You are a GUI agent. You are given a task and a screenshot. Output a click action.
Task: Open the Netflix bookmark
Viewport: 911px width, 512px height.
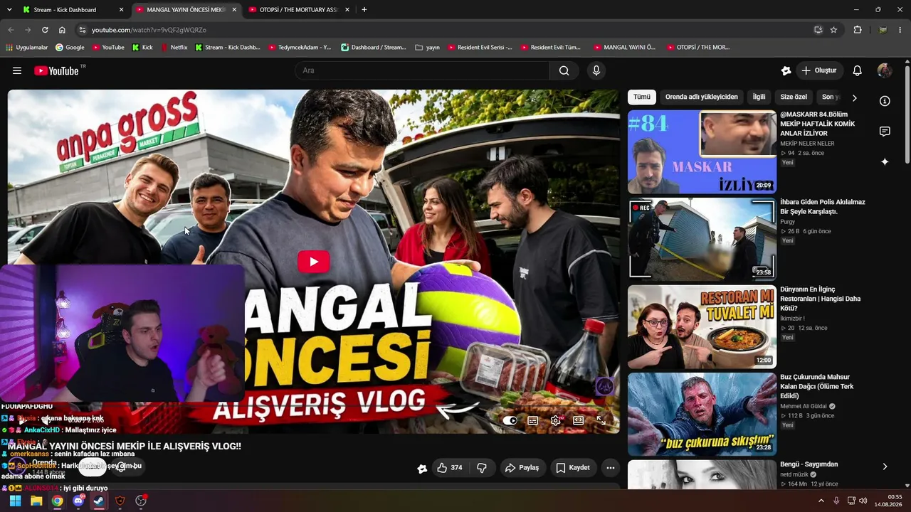coord(174,48)
